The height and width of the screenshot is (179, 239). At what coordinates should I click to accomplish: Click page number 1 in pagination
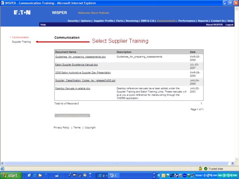pos(201,103)
